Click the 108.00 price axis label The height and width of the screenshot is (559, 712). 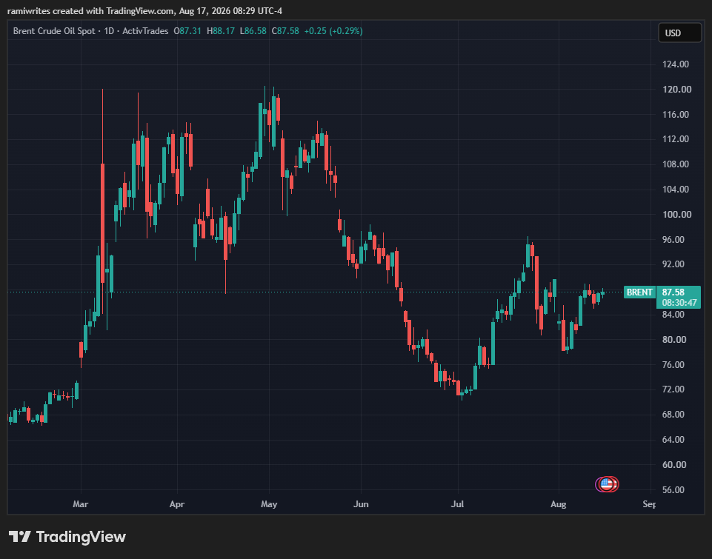pos(676,164)
